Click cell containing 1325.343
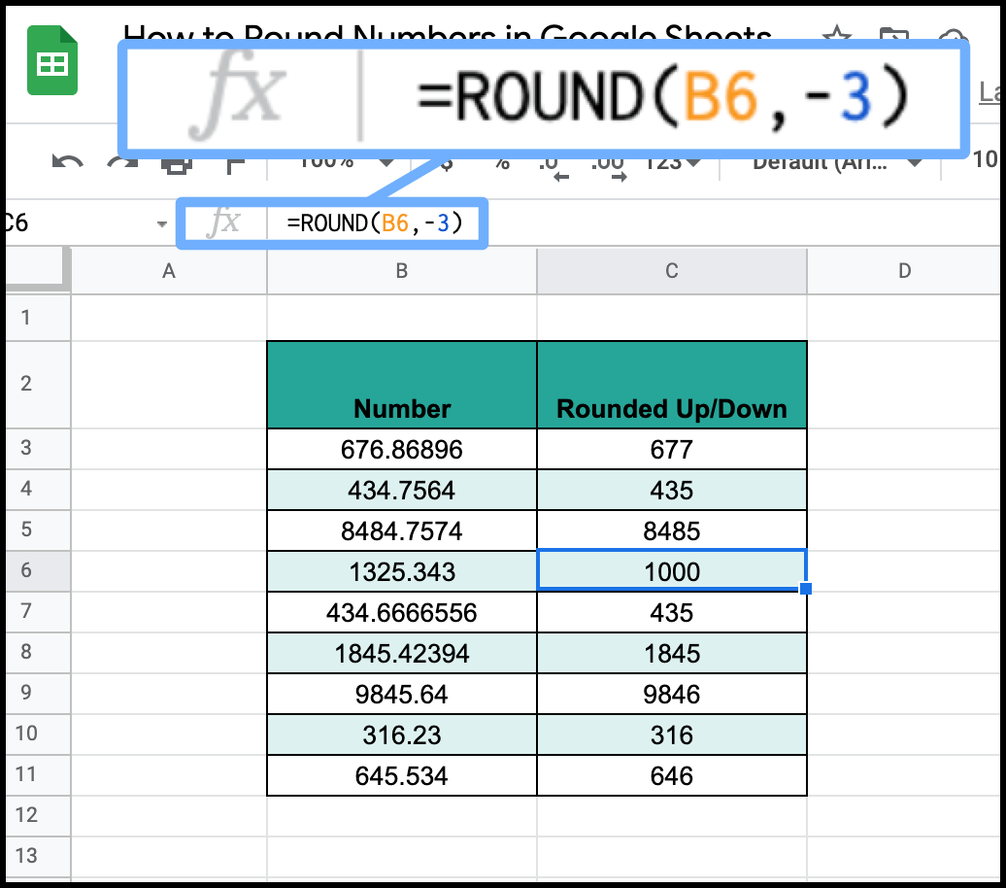This screenshot has height=888, width=1006. coord(402,571)
